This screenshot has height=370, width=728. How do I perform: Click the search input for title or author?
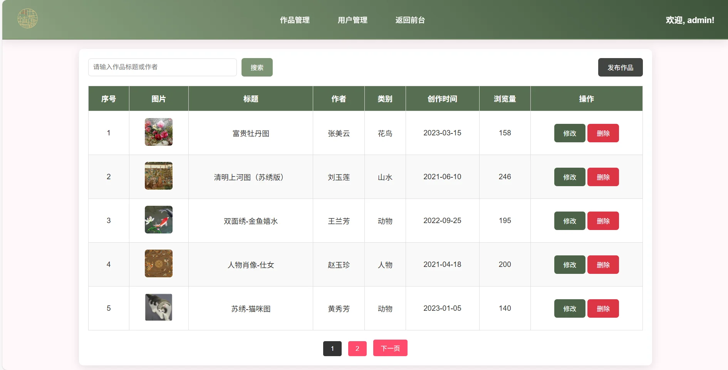click(162, 67)
